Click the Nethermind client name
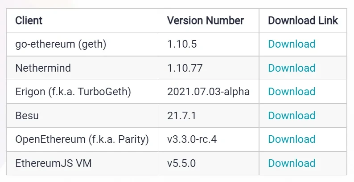 point(43,68)
